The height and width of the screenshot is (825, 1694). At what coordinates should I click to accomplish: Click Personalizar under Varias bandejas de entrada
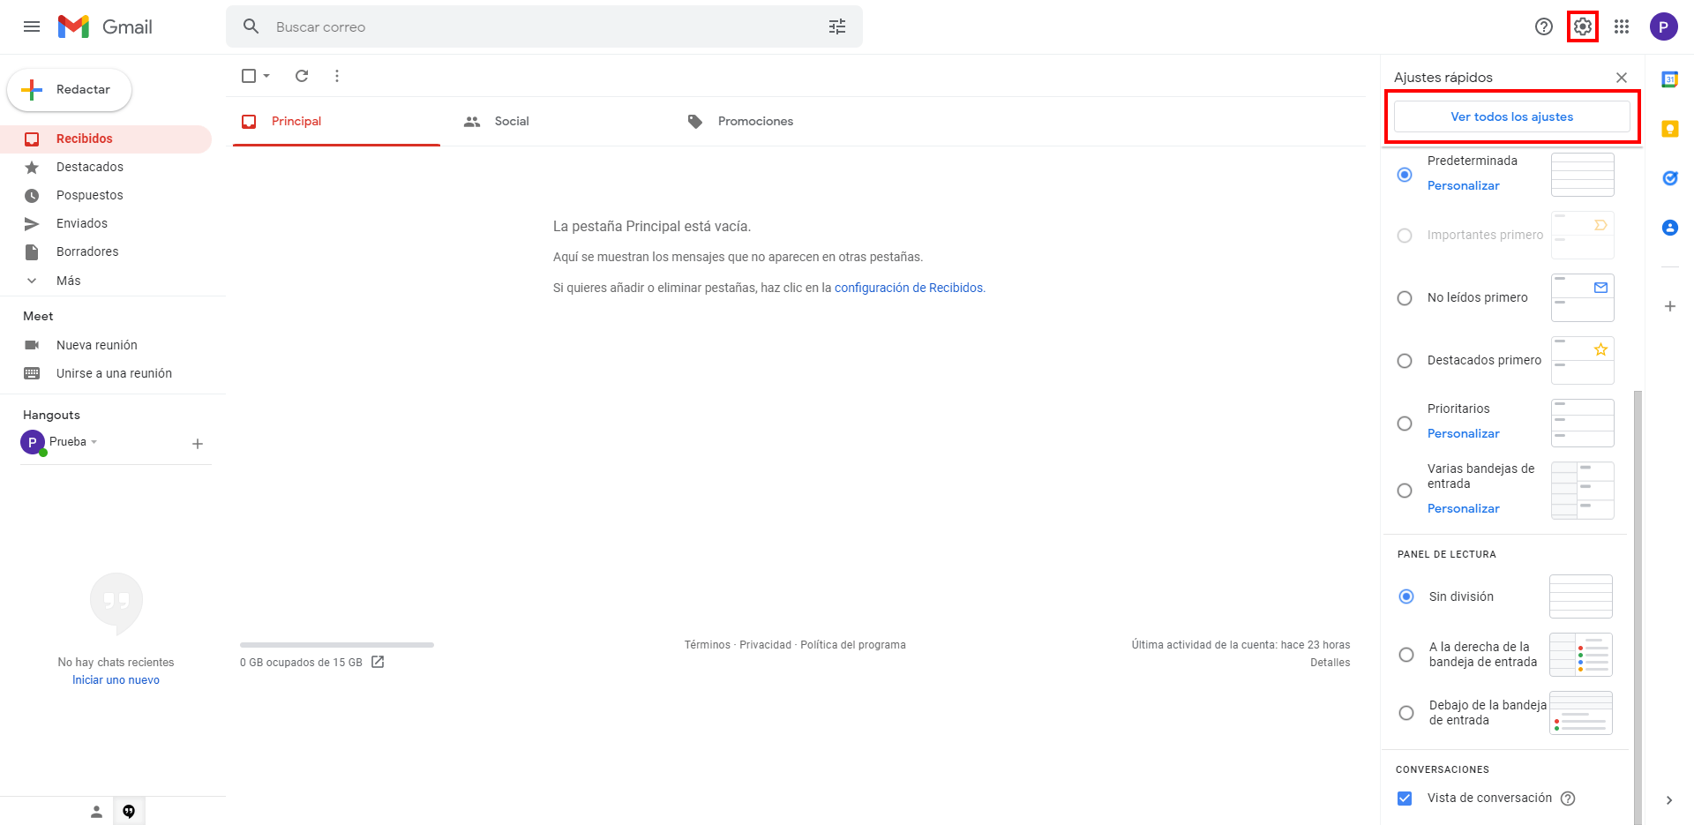click(x=1463, y=508)
